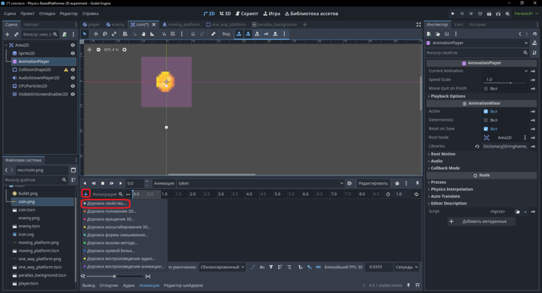Click the Редактировать button
This screenshot has height=293, width=542.
(x=373, y=183)
